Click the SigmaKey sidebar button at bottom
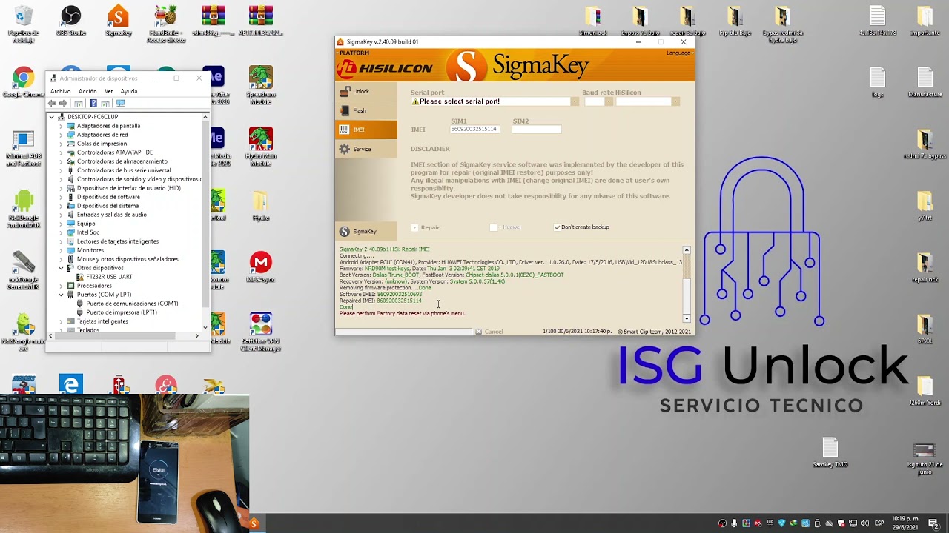 pyautogui.click(x=367, y=231)
